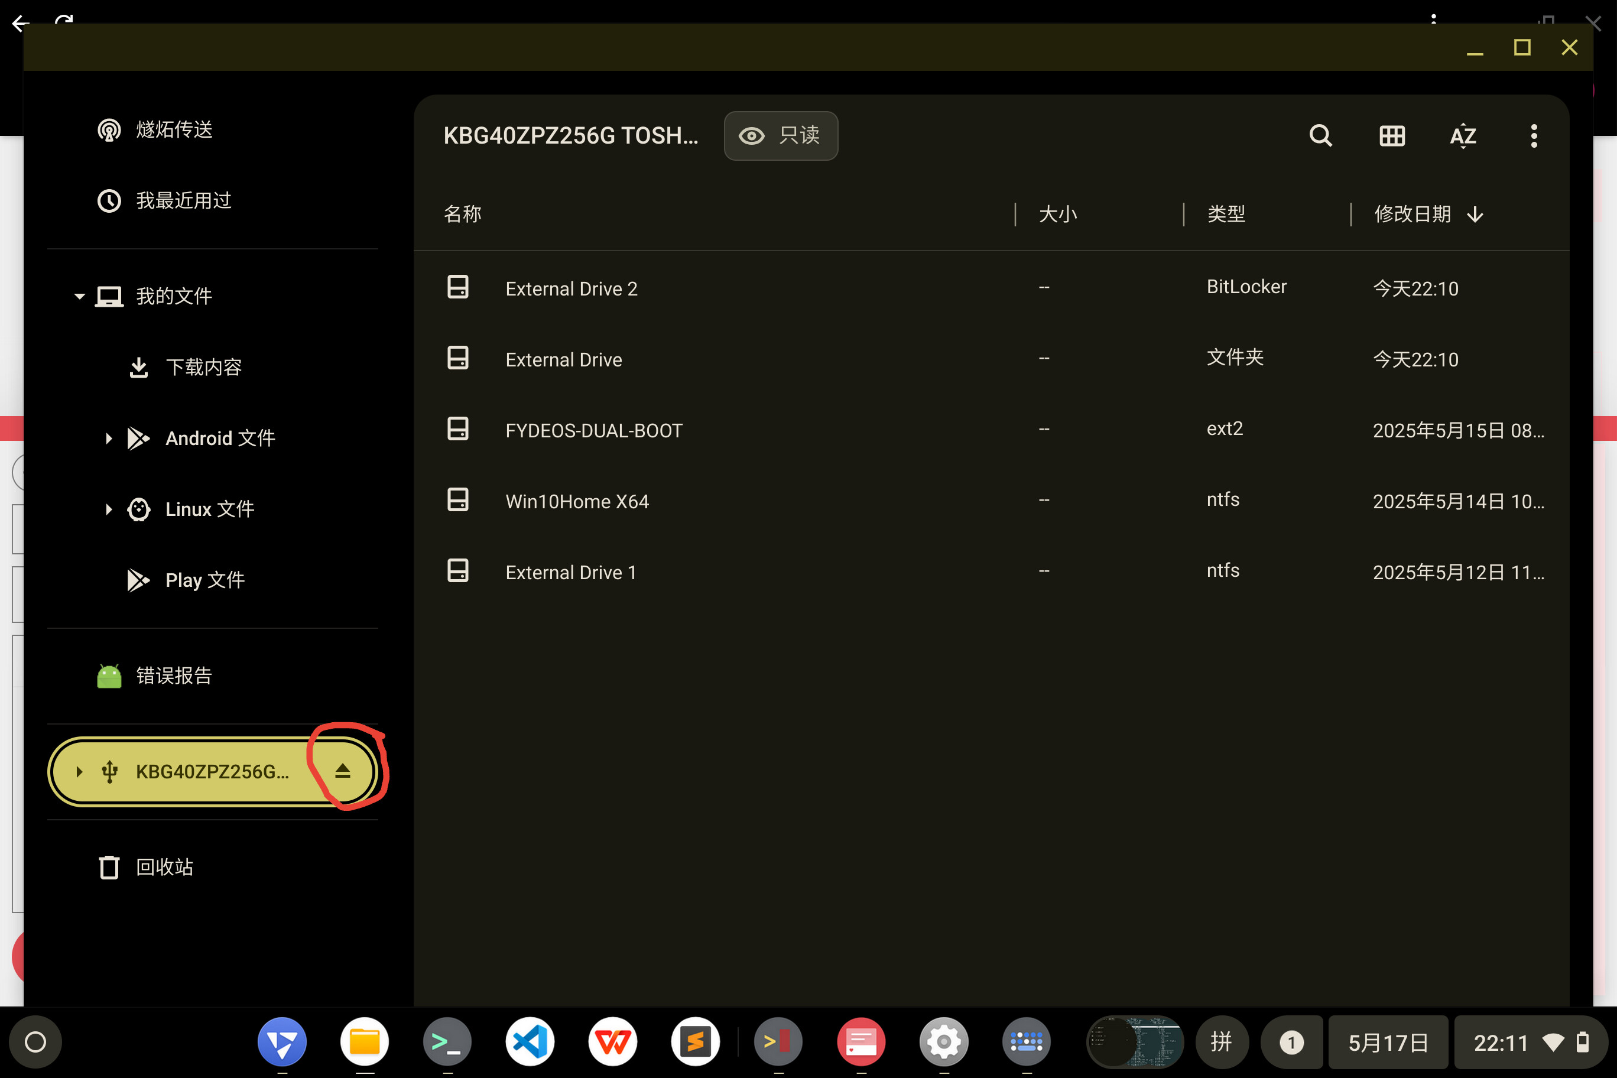Sort by 名称 column header
Screen dimensions: 1617x1078
[463, 214]
